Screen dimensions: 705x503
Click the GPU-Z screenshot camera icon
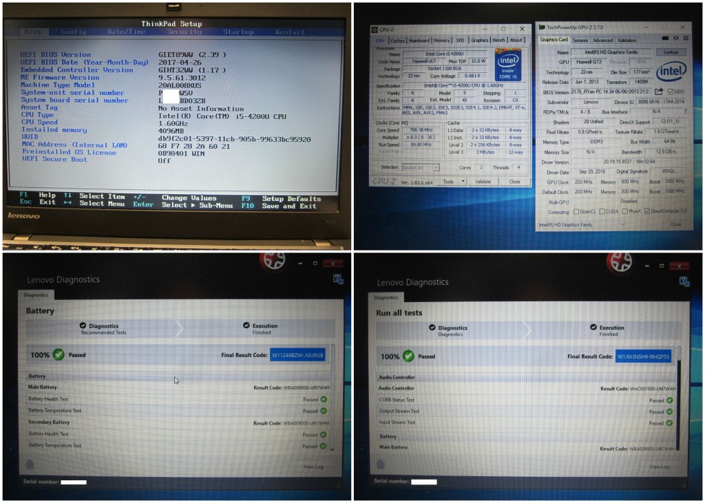(x=665, y=39)
